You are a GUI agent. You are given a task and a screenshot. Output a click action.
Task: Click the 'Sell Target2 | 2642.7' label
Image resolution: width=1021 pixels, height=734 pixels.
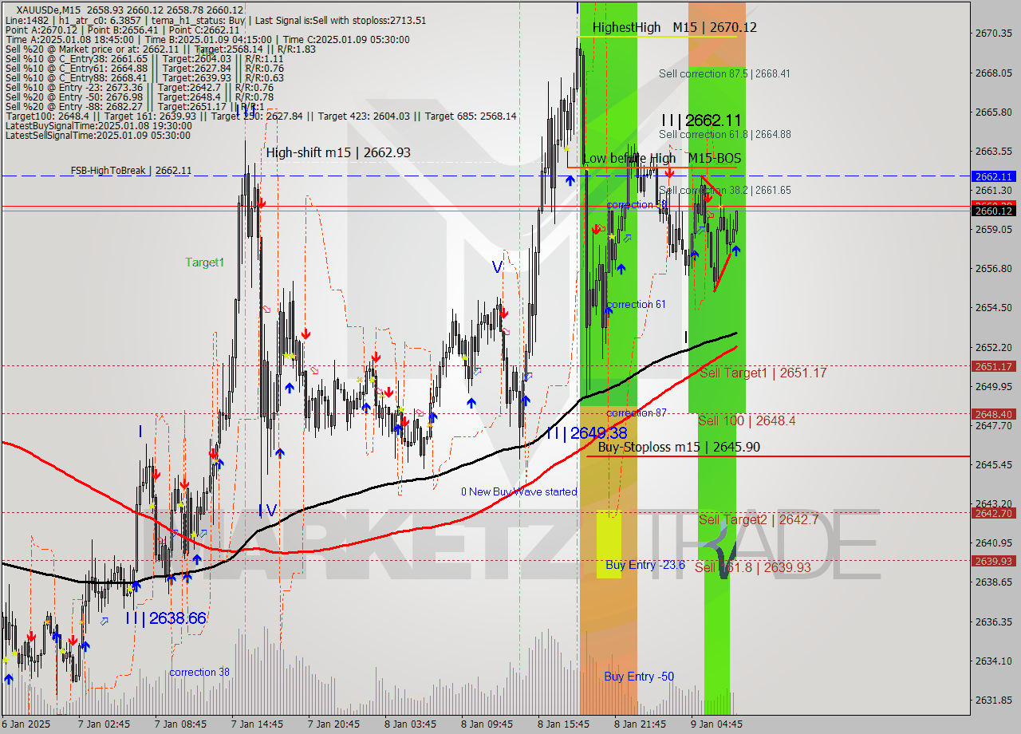[759, 519]
